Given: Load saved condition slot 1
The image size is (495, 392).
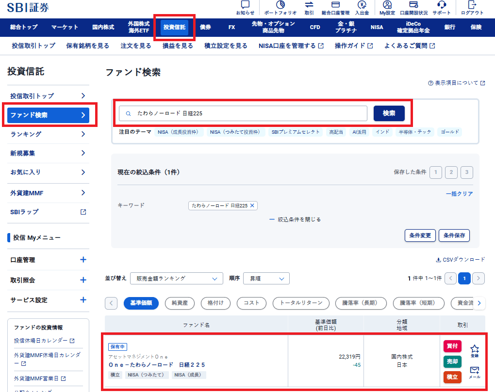Looking at the screenshot, I should tap(436, 172).
